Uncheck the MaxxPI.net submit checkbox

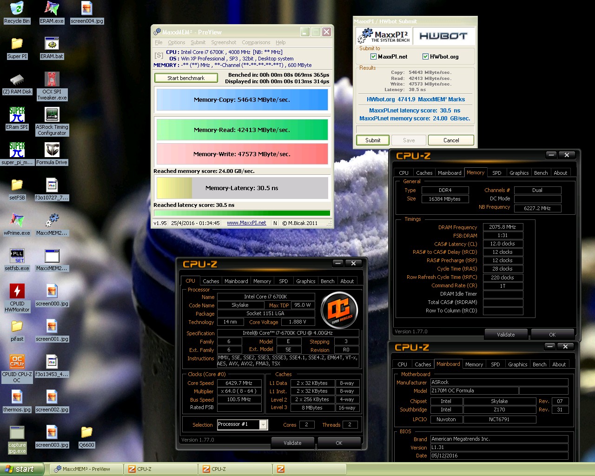click(x=373, y=57)
